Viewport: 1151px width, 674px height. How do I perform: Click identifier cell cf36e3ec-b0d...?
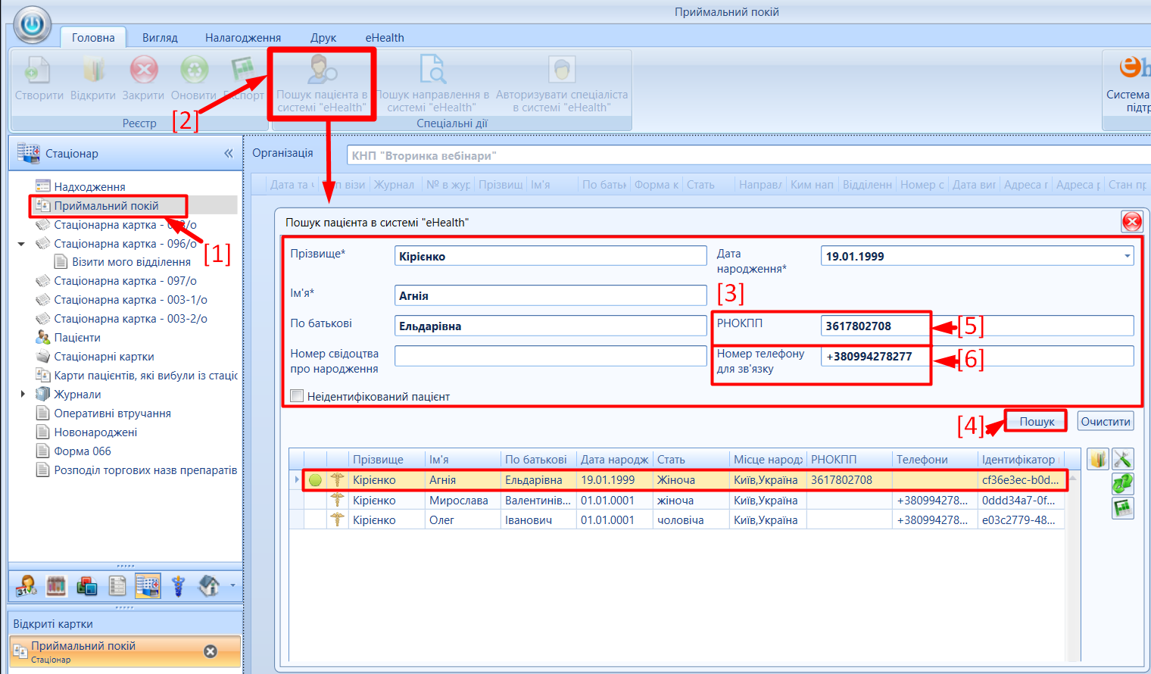[1020, 479]
